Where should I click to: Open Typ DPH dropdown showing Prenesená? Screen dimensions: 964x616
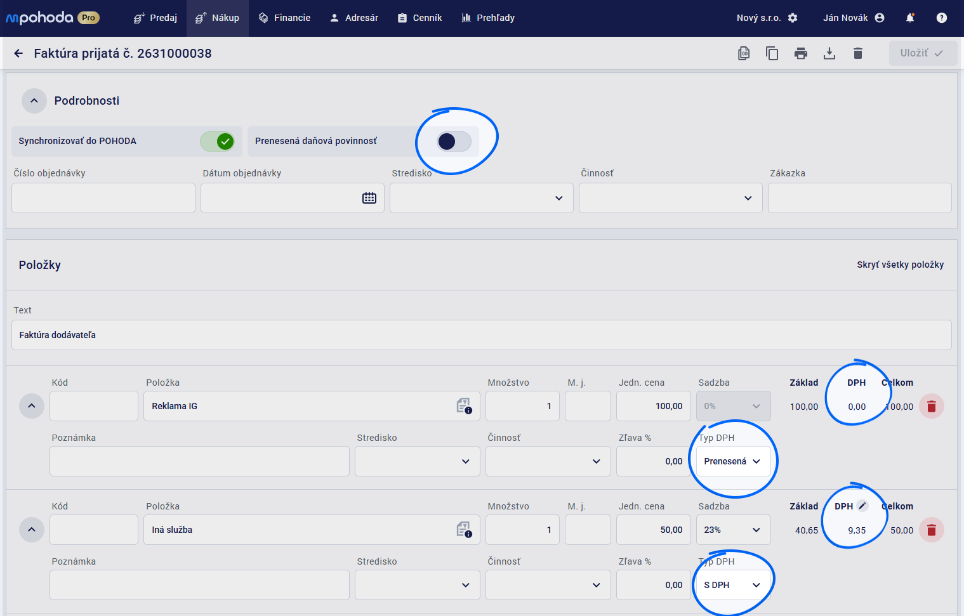coord(734,461)
